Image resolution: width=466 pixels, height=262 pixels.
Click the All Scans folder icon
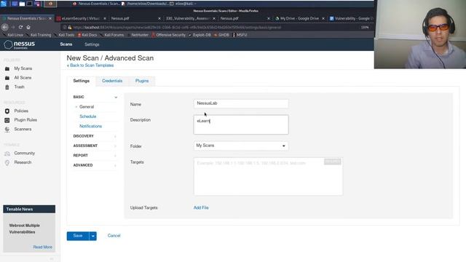click(7, 78)
